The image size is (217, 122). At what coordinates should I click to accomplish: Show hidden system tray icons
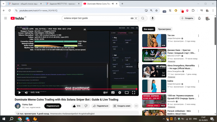tap(164, 119)
